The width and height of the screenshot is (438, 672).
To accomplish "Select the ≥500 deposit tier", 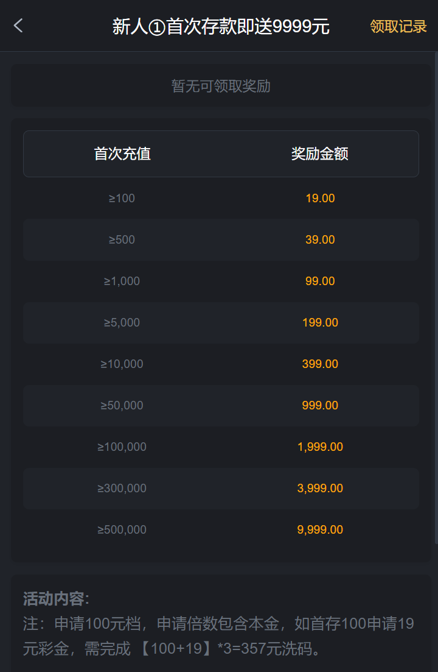I will (122, 239).
